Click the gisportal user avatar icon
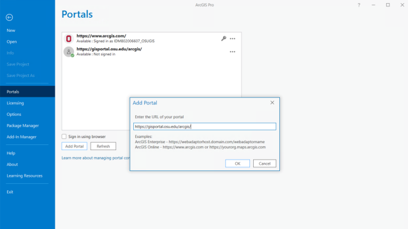This screenshot has height=229, width=408. 69,52
